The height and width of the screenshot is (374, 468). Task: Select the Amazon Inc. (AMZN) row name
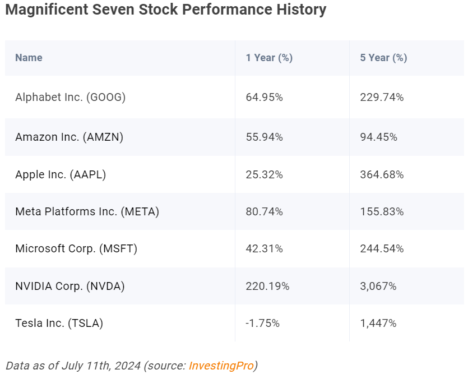tap(69, 137)
